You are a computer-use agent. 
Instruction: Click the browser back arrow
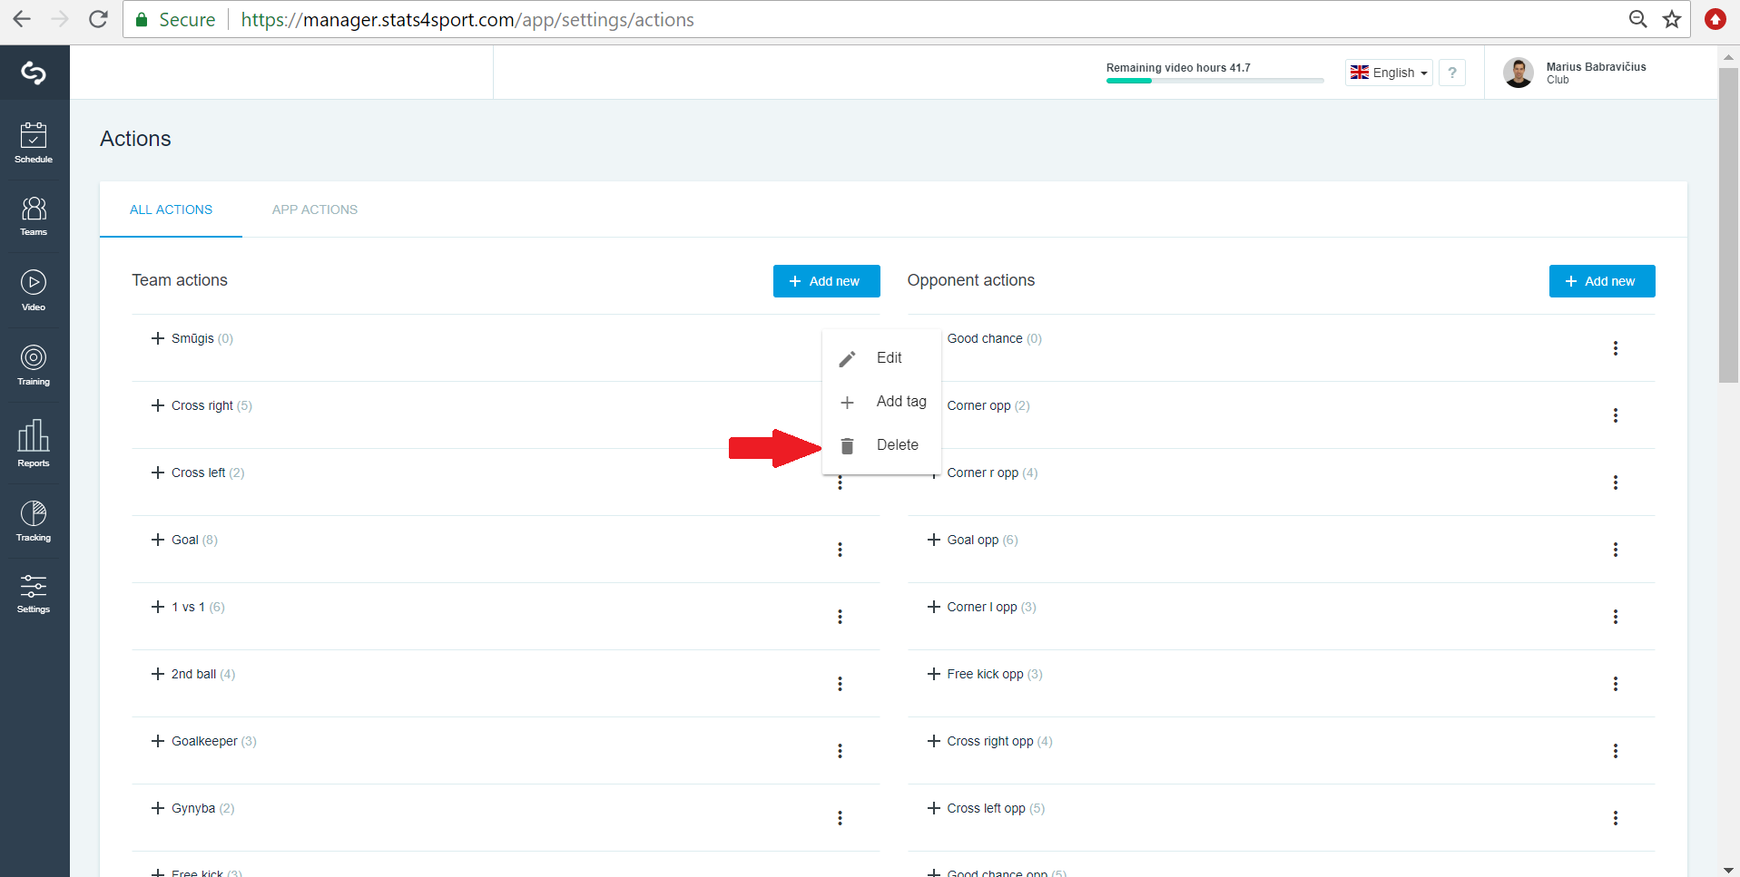[x=22, y=19]
